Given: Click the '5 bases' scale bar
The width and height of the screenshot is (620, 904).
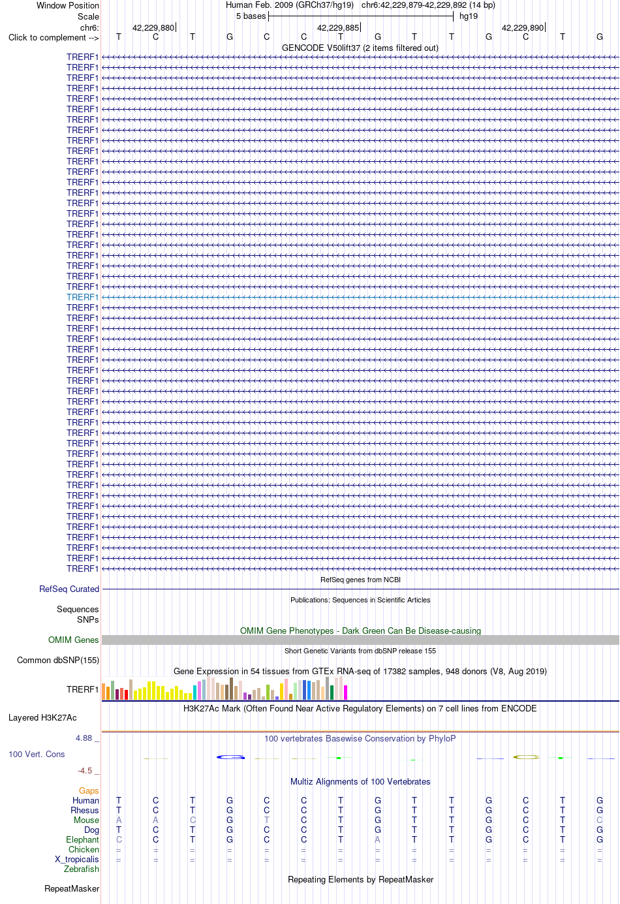Looking at the screenshot, I should [360, 16].
